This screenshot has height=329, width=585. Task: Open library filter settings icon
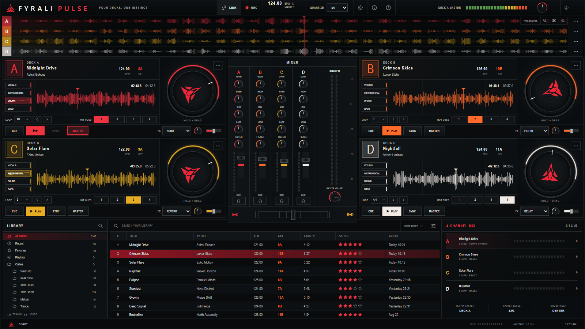433,226
